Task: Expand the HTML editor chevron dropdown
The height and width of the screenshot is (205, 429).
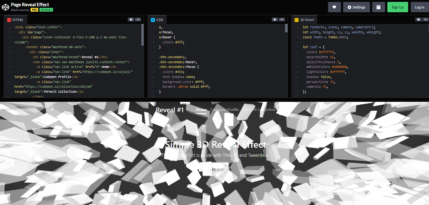Action: pos(138,19)
